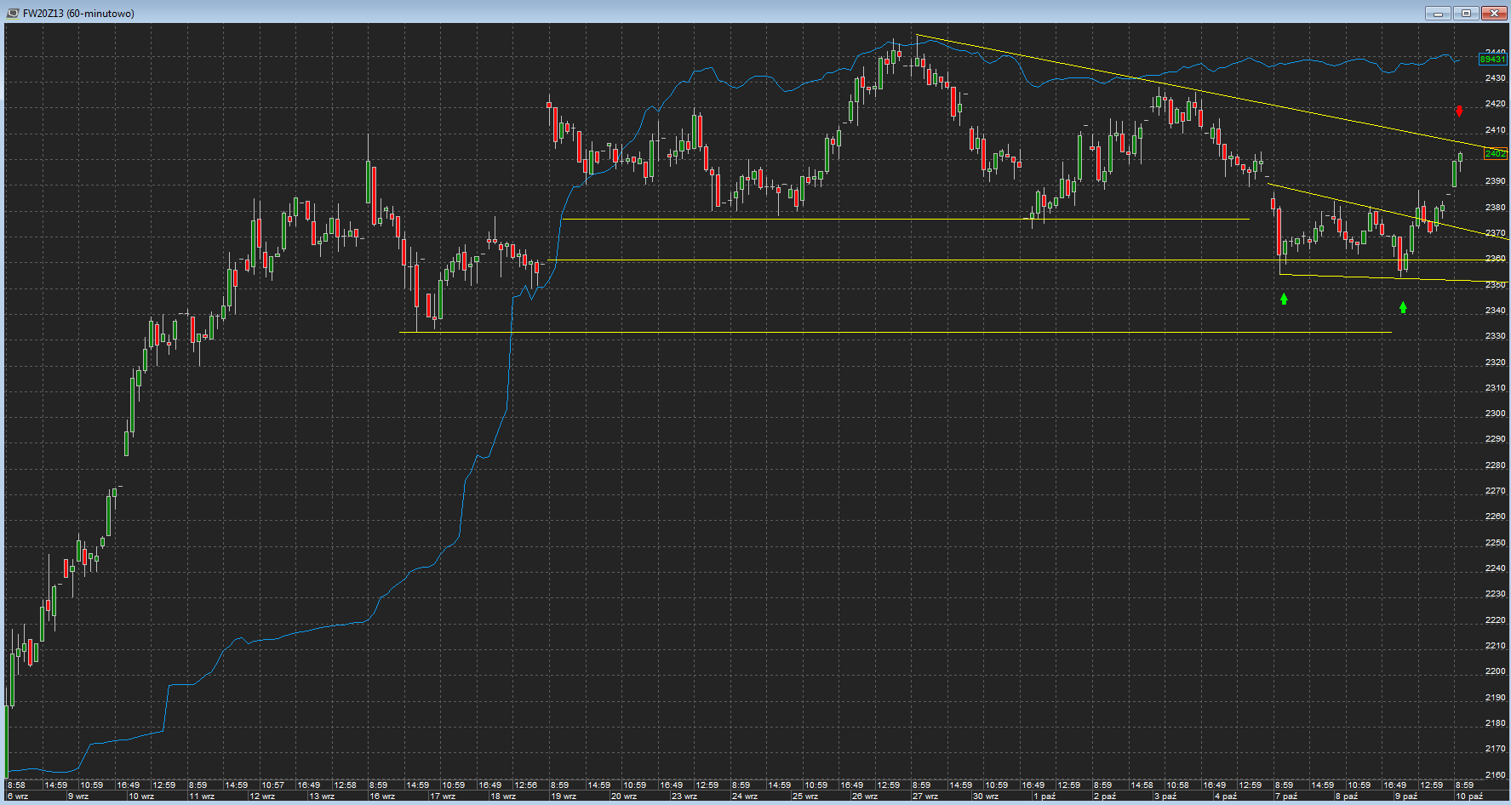Click the 18 wrz date label

click(x=504, y=796)
